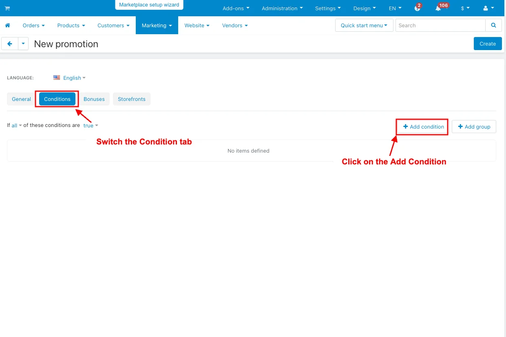This screenshot has height=337, width=506.
Task: Open the 'all' conditions dropdown
Action: [16, 125]
